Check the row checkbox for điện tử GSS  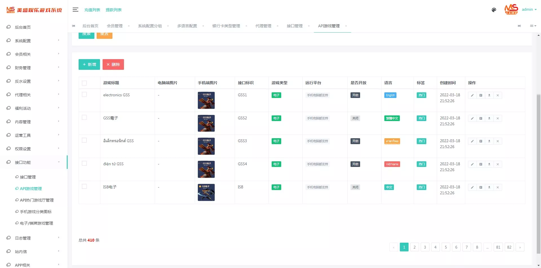pyautogui.click(x=84, y=163)
